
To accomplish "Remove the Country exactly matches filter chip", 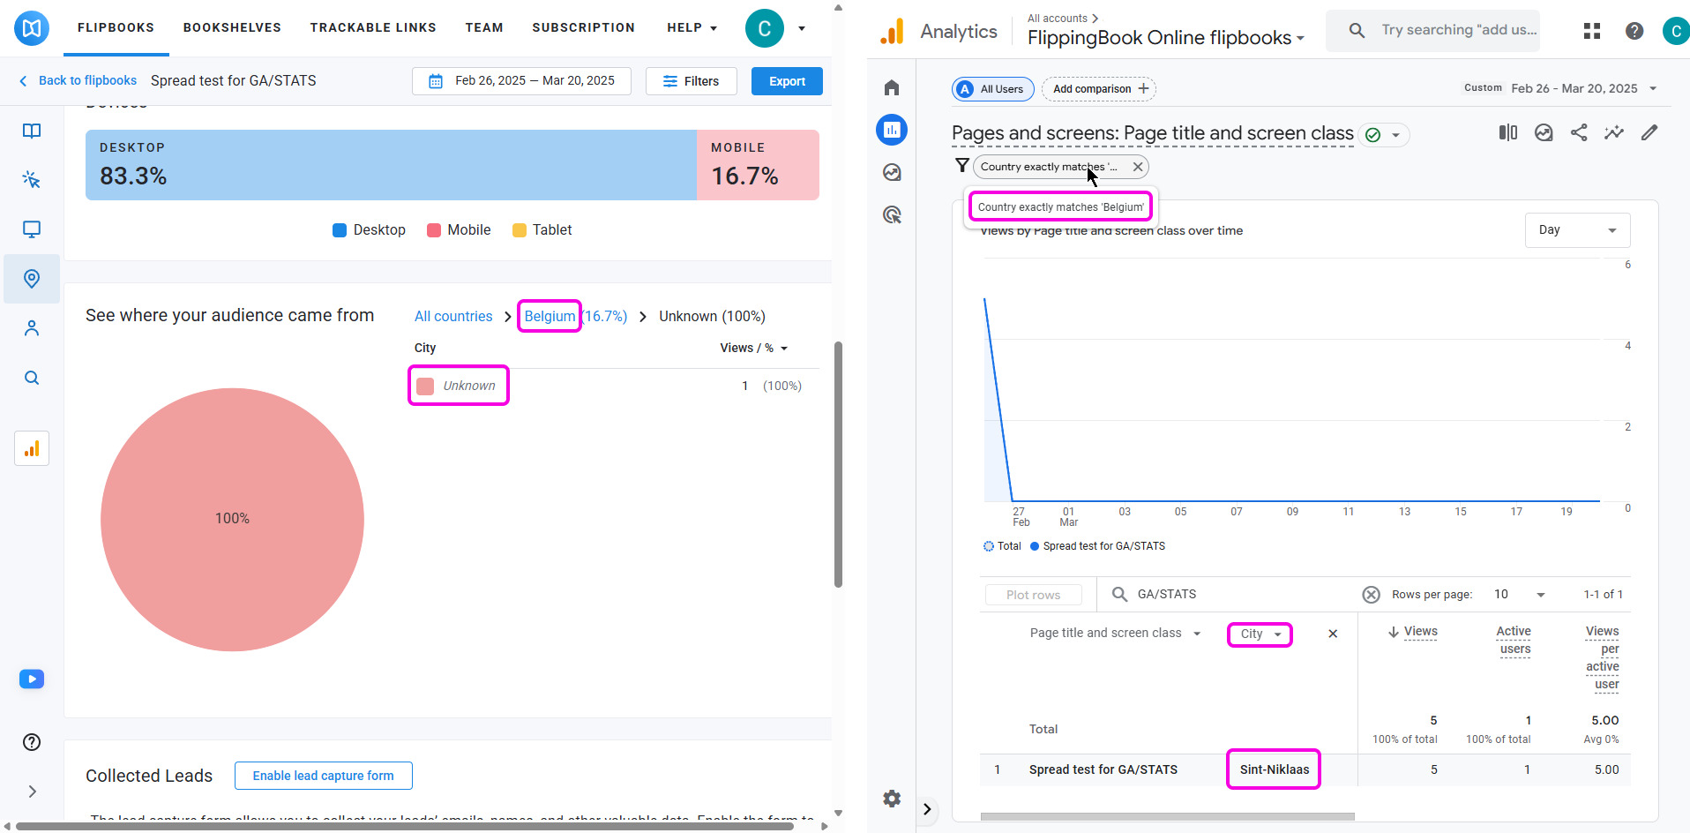I will (1138, 167).
